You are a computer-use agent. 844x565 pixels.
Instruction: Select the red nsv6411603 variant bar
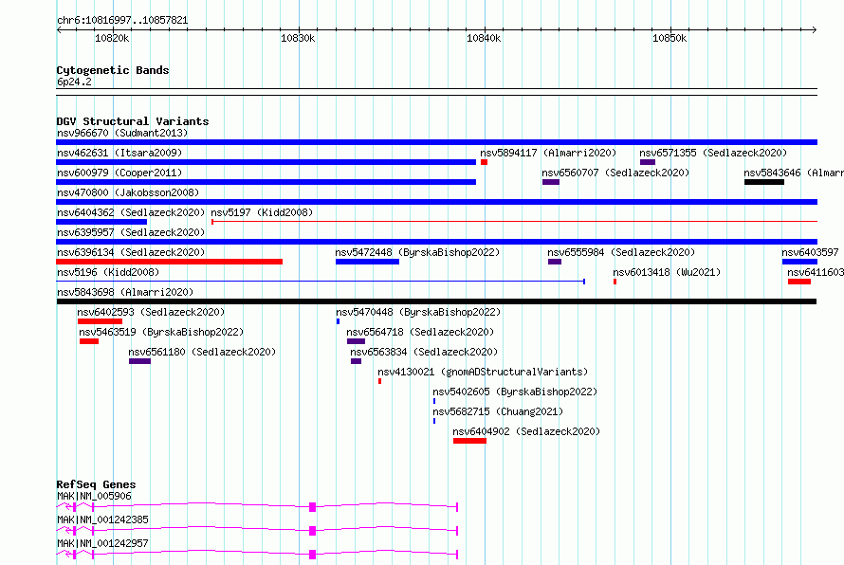click(799, 282)
